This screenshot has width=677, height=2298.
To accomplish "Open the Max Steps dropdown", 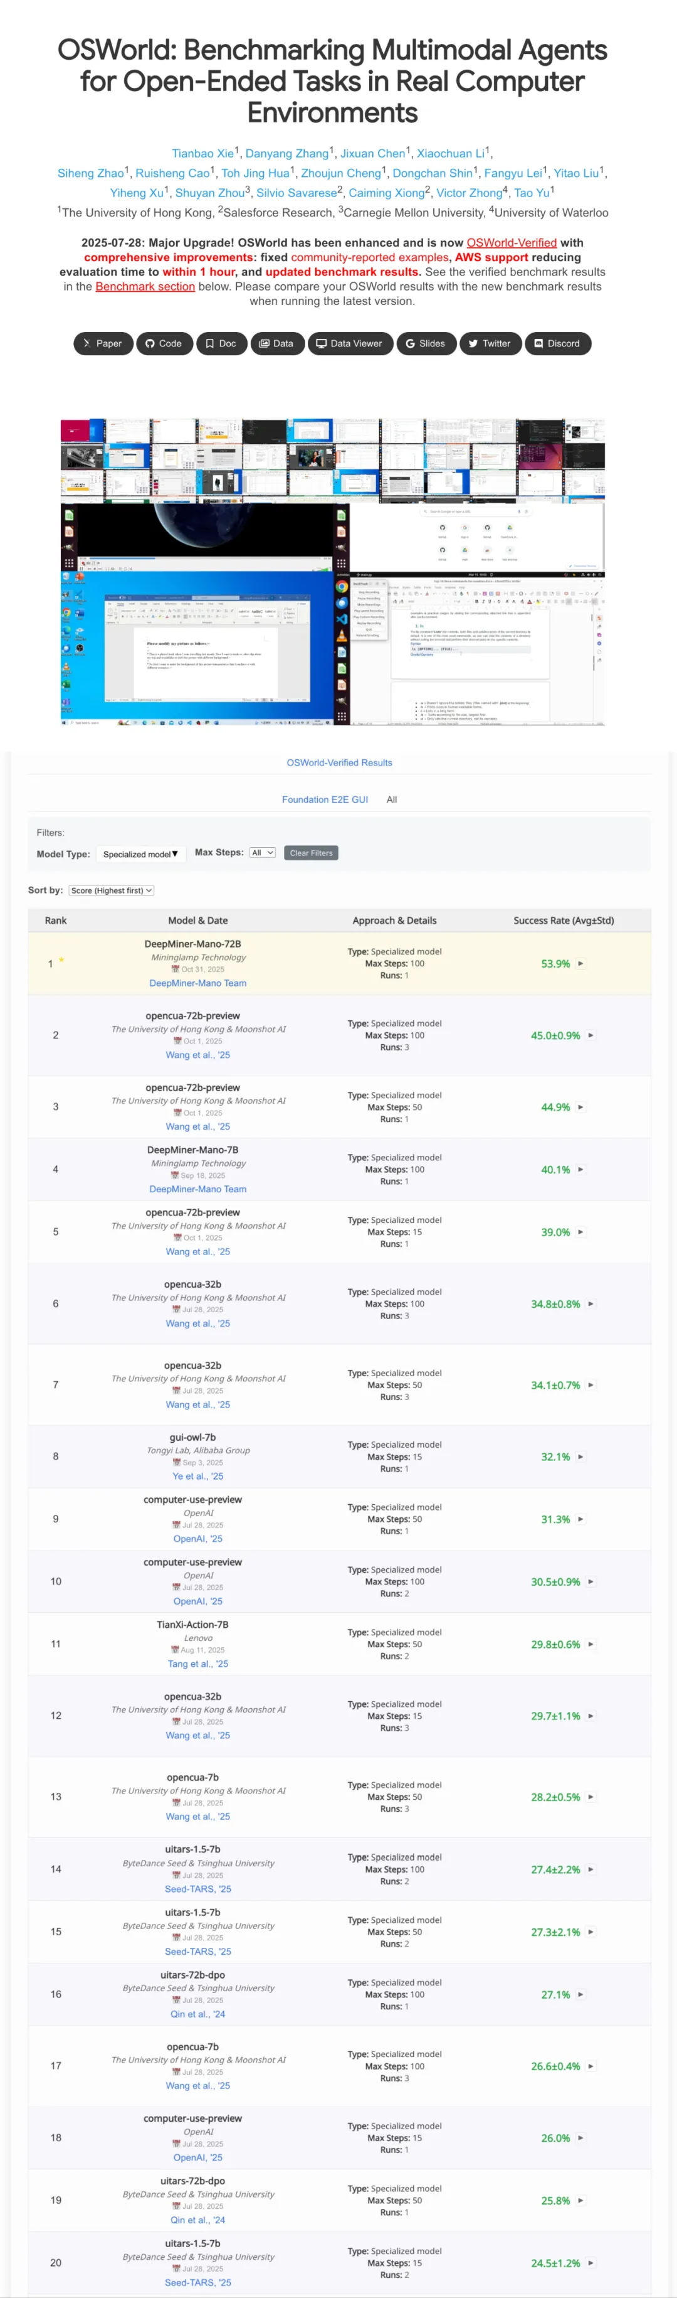I will [x=262, y=853].
